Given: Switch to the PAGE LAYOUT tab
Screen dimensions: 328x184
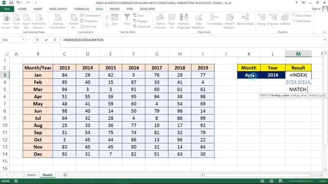Looking at the screenshot, I should pyautogui.click(x=58, y=9).
